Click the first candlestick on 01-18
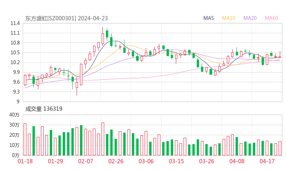Viewport: 286px width, 170px height. pyautogui.click(x=25, y=80)
